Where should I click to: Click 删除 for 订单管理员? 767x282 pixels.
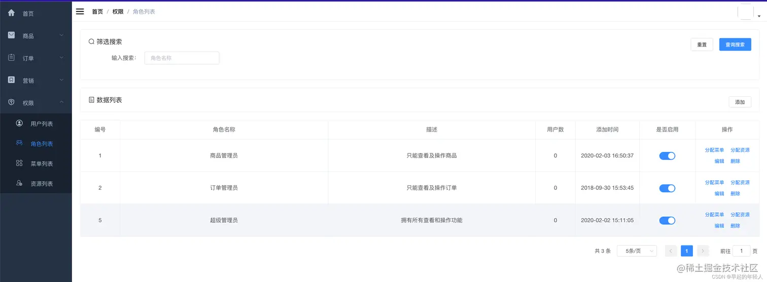tap(735, 193)
